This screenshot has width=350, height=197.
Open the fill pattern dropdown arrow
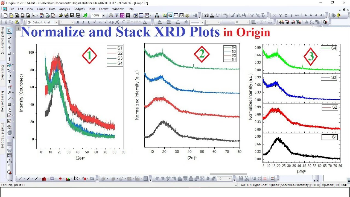258,22
